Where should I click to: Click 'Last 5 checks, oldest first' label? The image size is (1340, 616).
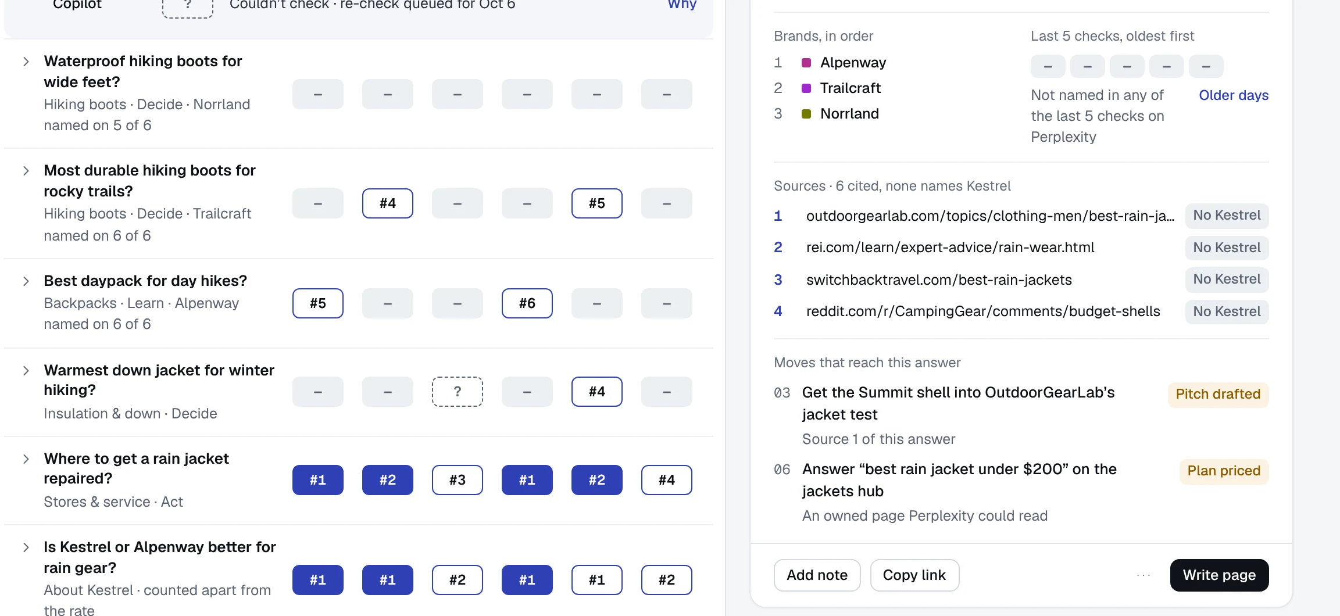click(x=1112, y=36)
